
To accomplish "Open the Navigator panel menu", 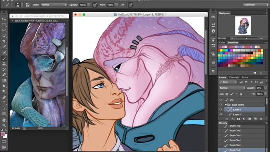I will [x=266, y=13].
